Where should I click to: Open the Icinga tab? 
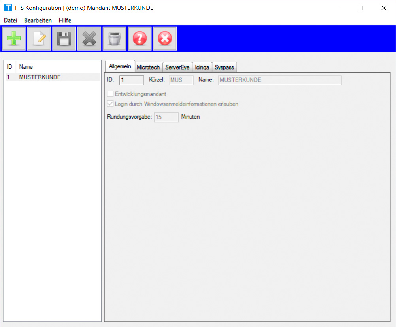[202, 67]
